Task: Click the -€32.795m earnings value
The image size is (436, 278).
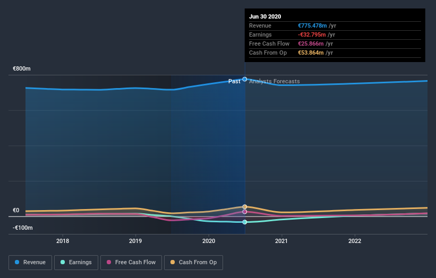Action: pyautogui.click(x=312, y=34)
